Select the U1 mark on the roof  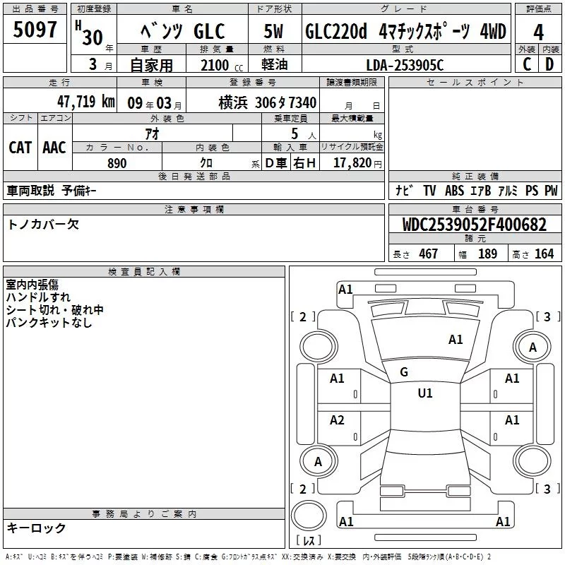pyautogui.click(x=425, y=393)
